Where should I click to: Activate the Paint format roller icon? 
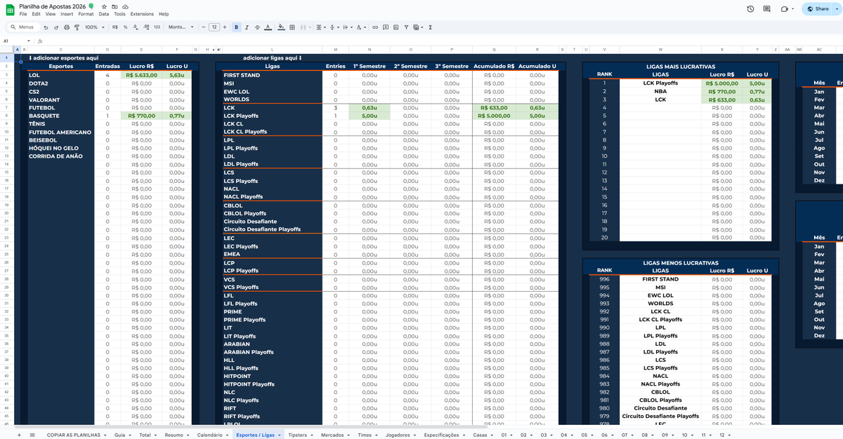tap(76, 27)
